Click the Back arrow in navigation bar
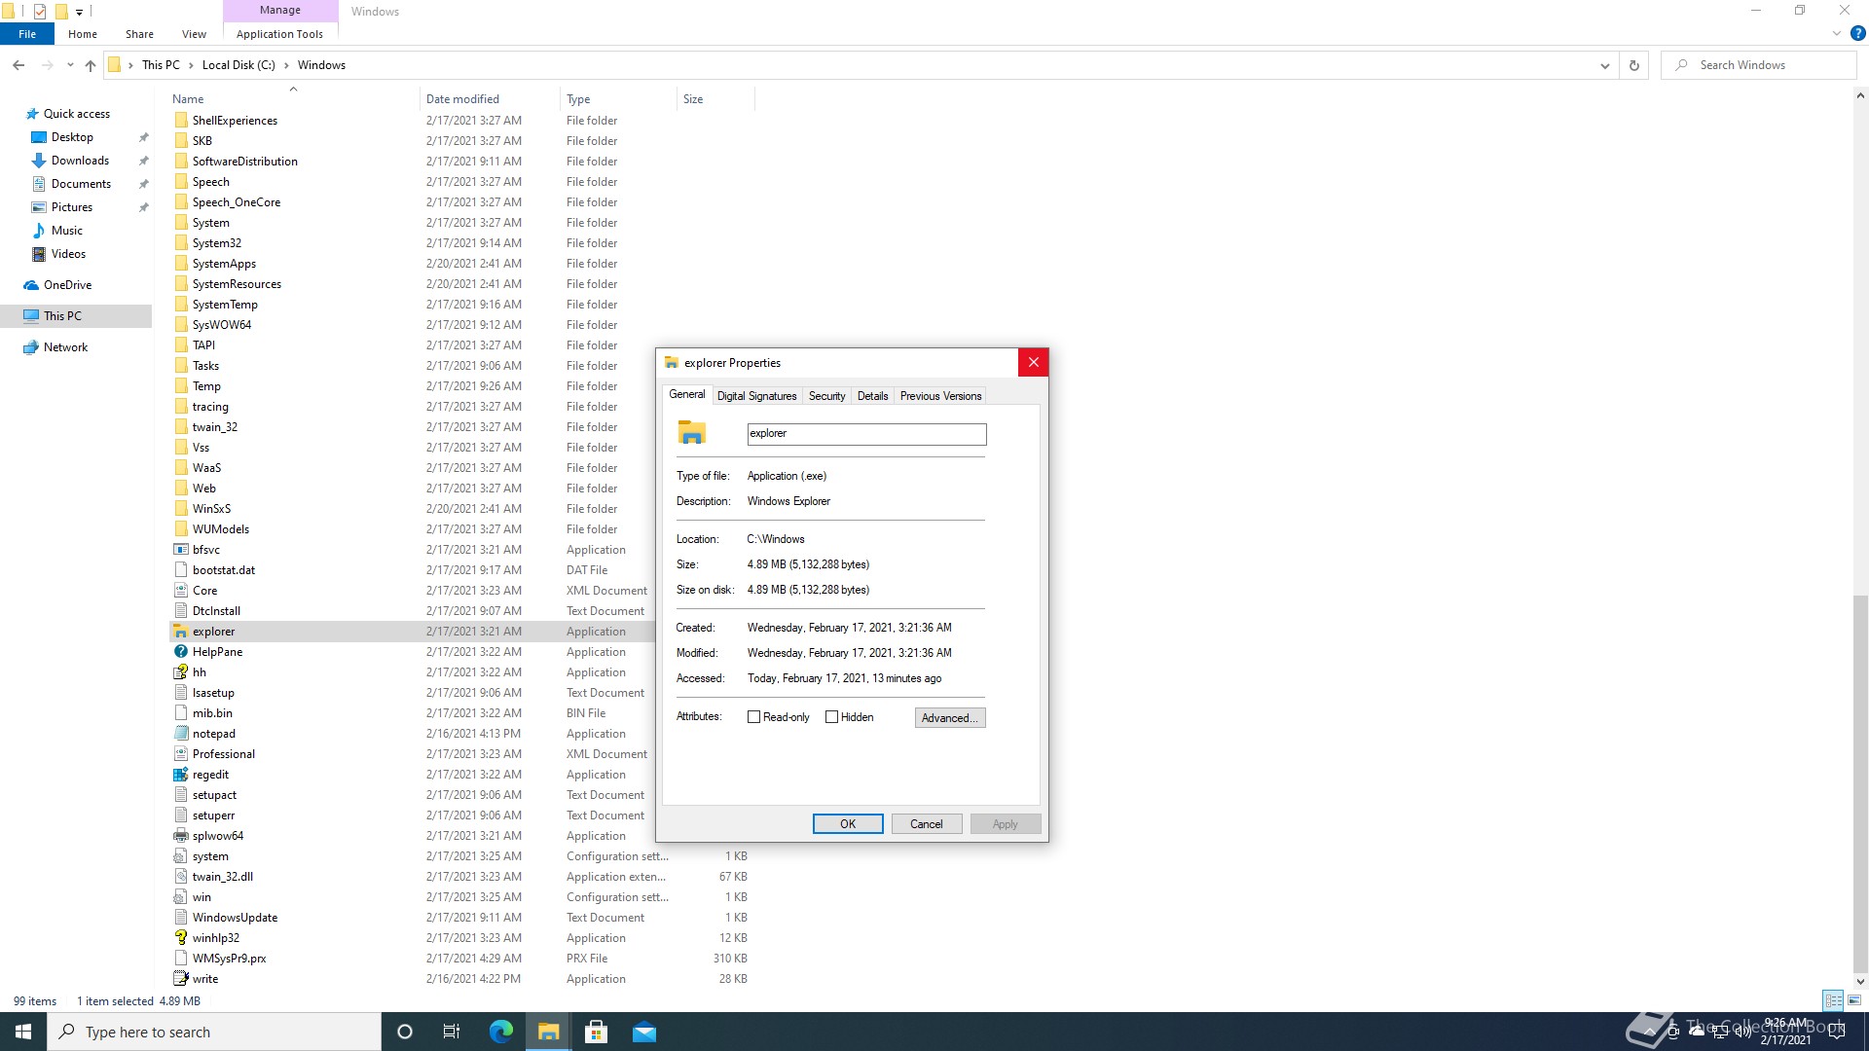1869x1051 pixels. point(18,65)
